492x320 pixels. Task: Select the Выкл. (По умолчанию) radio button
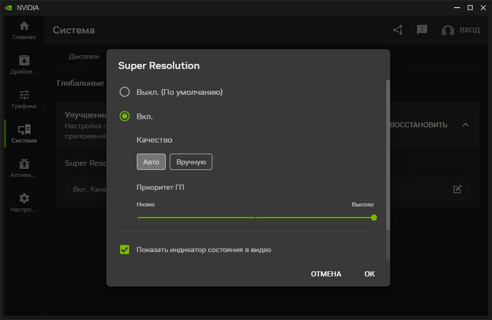[125, 92]
